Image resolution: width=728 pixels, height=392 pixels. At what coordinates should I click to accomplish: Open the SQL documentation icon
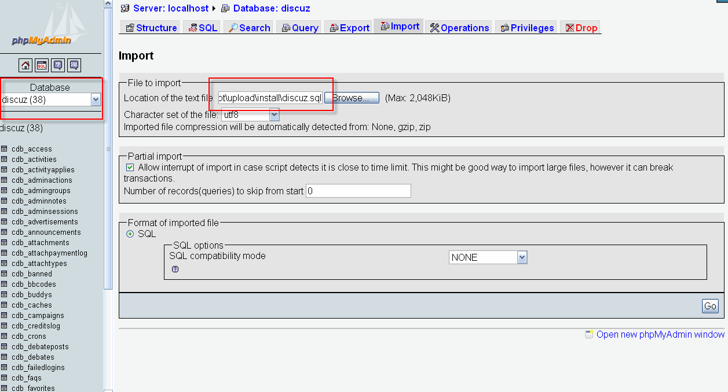click(x=74, y=65)
